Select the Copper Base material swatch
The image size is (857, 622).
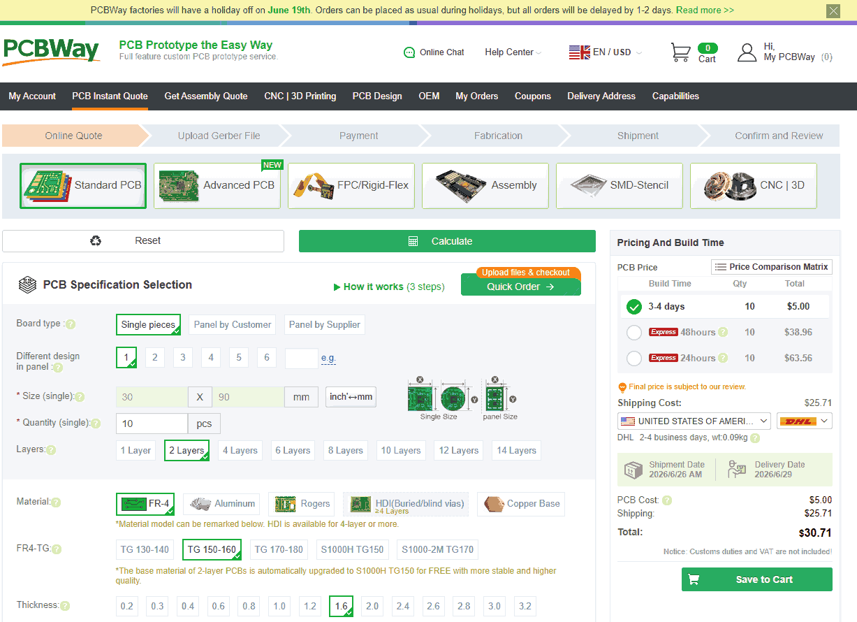(521, 504)
